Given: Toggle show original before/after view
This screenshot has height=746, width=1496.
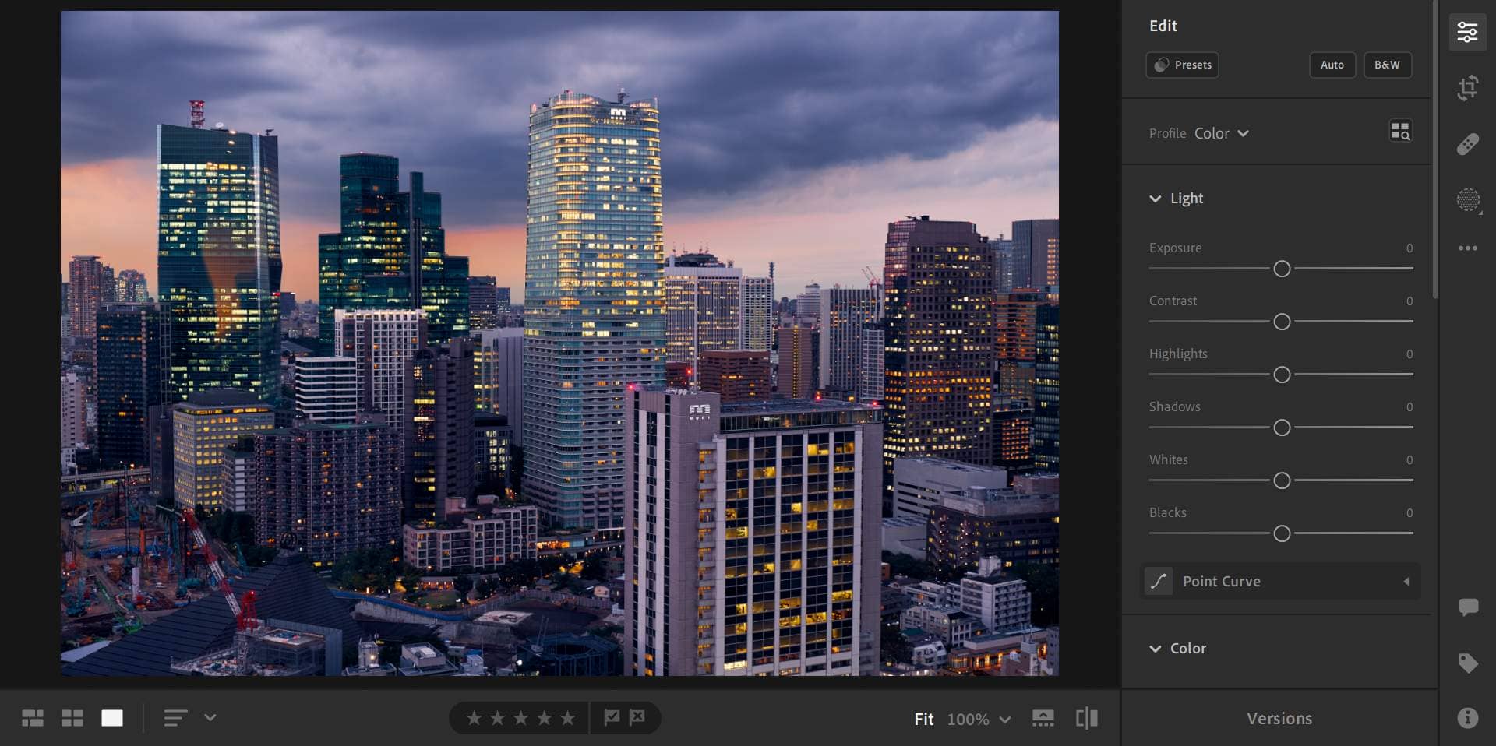Looking at the screenshot, I should click(1086, 718).
